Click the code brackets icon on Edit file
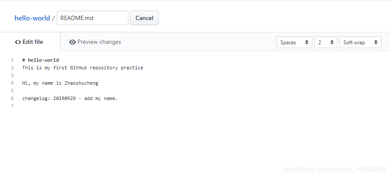The height and width of the screenshot is (177, 390). tap(17, 42)
